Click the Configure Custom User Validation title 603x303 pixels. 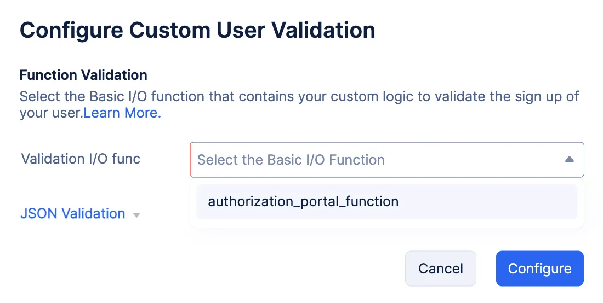pyautogui.click(x=197, y=30)
